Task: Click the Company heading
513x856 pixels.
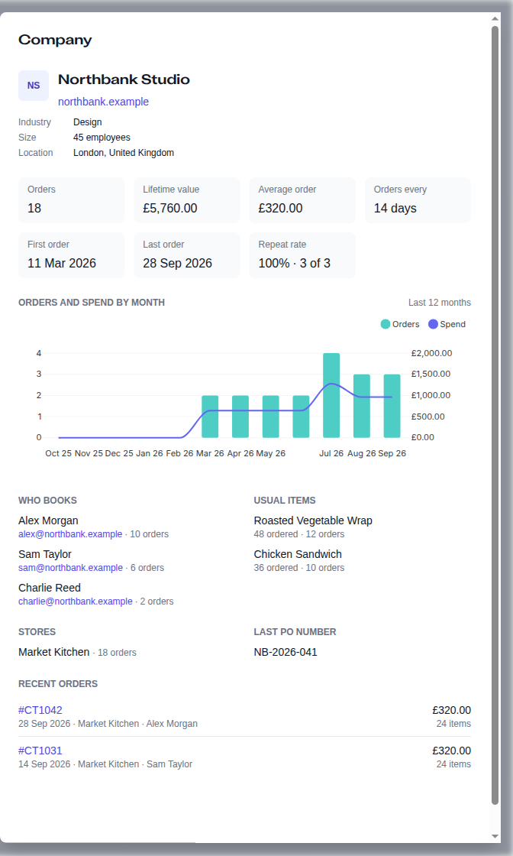Action: pos(55,40)
